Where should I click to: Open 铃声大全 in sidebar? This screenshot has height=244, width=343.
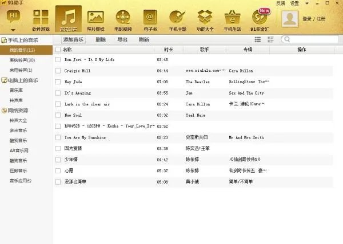coord(18,120)
